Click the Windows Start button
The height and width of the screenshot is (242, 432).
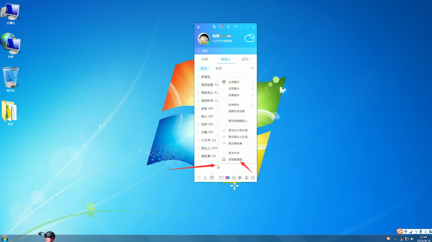pos(5,239)
